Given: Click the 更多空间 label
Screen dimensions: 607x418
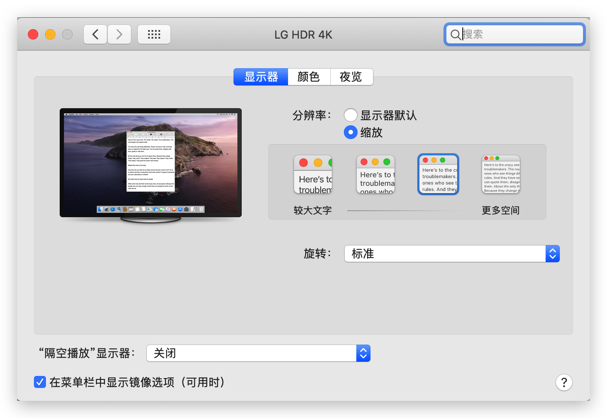Looking at the screenshot, I should (501, 210).
